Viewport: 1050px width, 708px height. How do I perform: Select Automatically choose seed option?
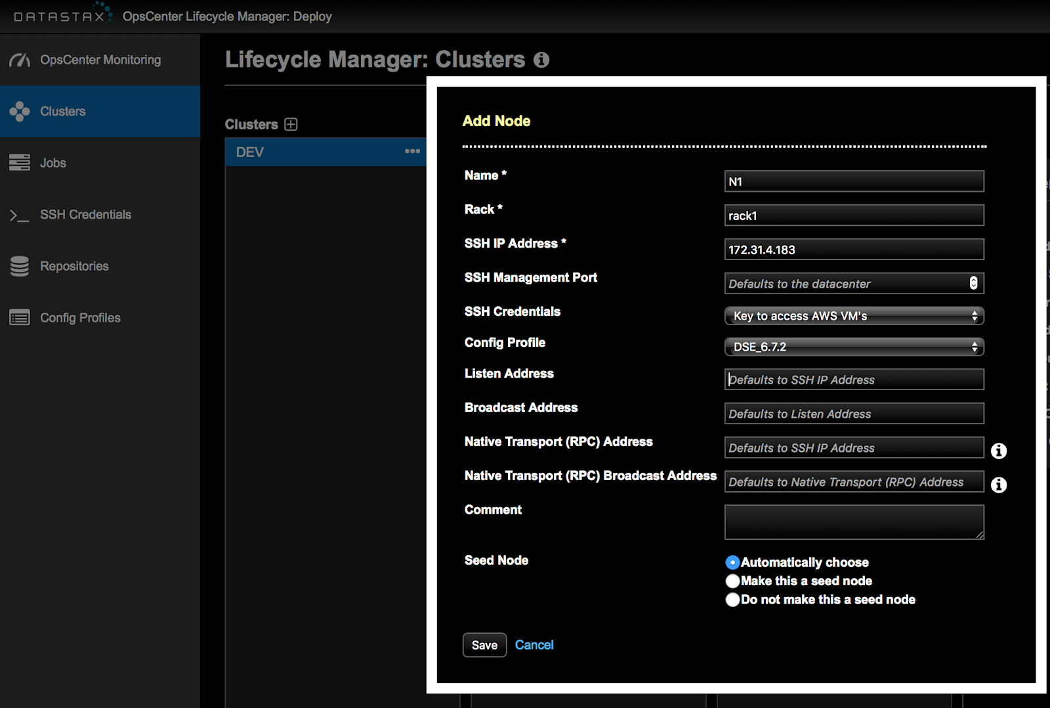(733, 562)
